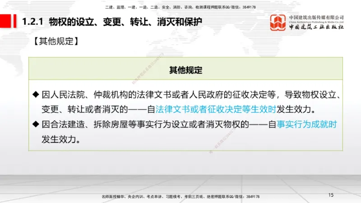Click the closing line 发生效力。 of second bullet
This screenshot has height=203, width=361.
(x=61, y=139)
